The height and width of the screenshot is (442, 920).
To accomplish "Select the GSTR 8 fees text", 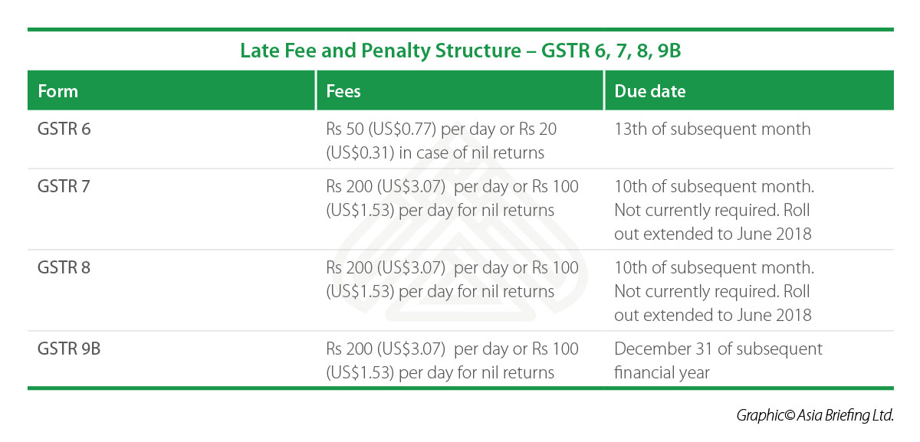I will [452, 280].
